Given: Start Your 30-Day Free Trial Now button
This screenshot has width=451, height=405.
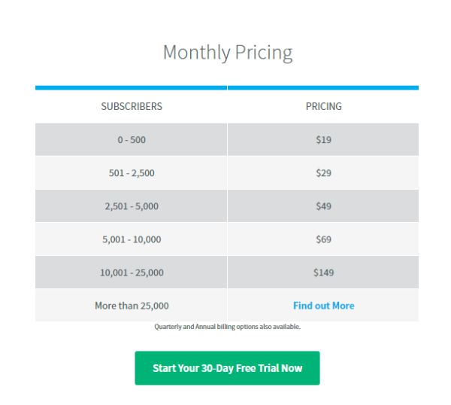Looking at the screenshot, I should 227,368.
